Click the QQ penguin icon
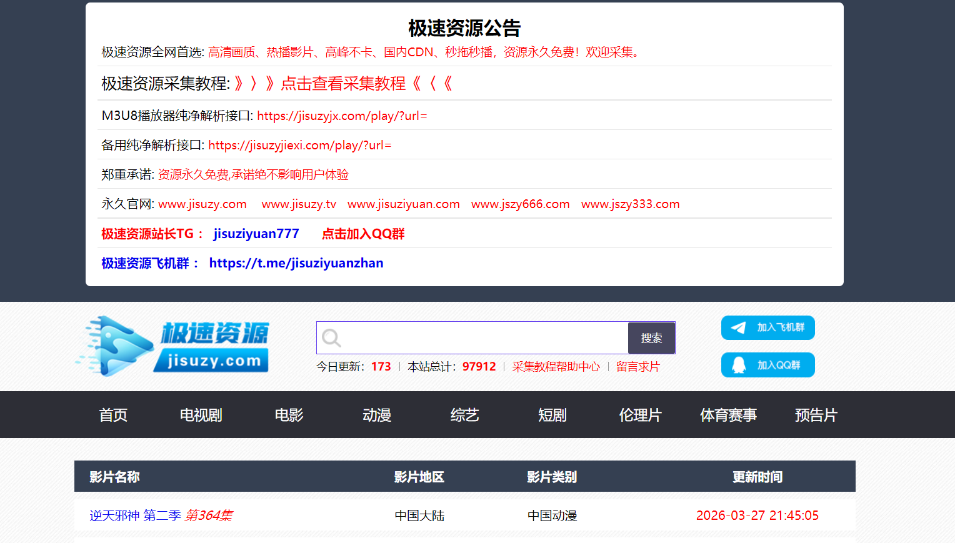 738,366
